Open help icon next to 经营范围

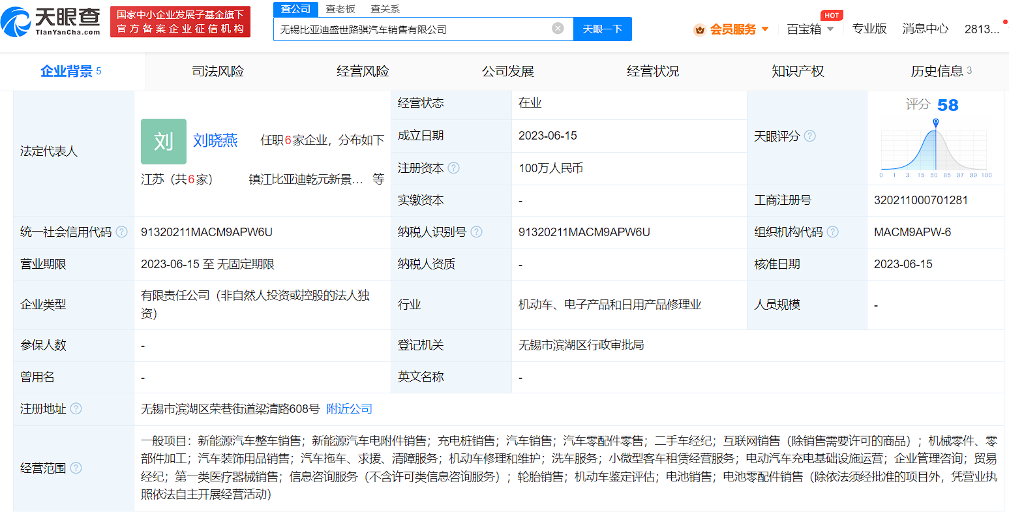point(76,468)
